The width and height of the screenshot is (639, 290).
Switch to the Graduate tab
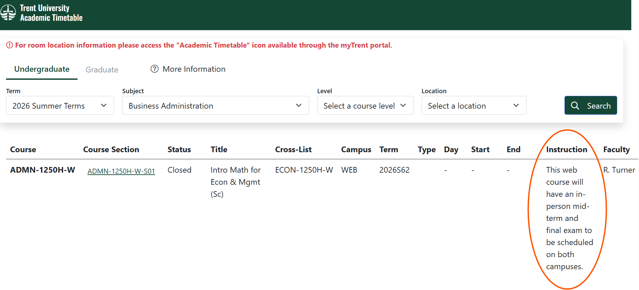(102, 69)
